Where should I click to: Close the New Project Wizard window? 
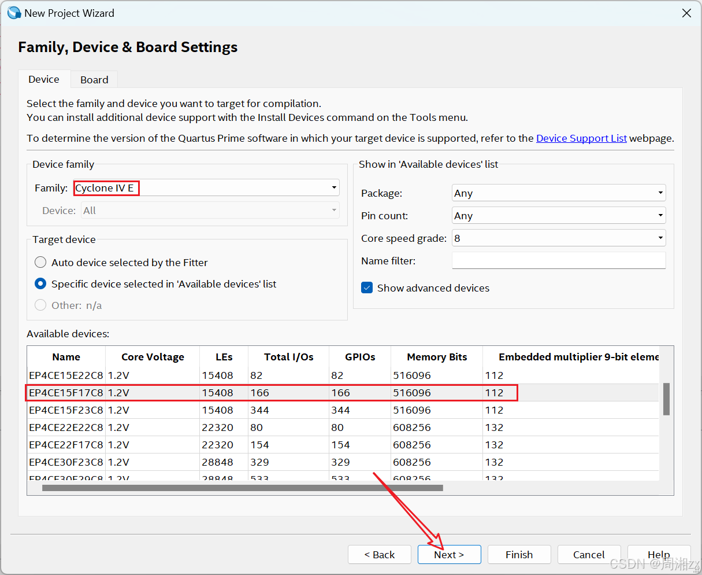(x=686, y=13)
